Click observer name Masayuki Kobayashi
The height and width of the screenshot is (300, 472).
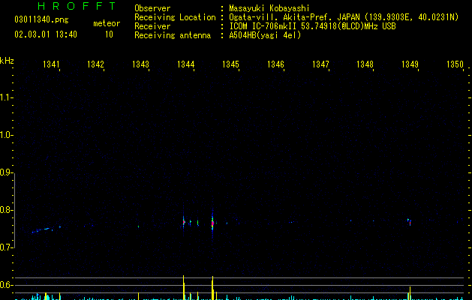[x=269, y=8]
